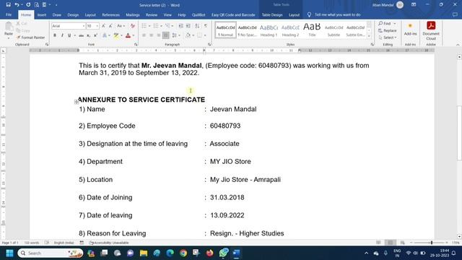Apply the Heading 1 style
462x260 pixels.
coord(269,30)
